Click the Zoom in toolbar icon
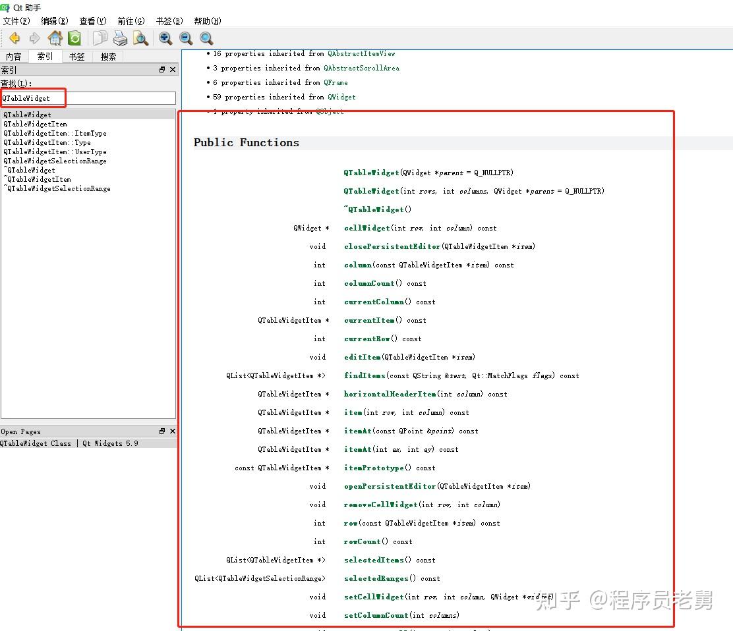This screenshot has width=733, height=631. point(165,38)
